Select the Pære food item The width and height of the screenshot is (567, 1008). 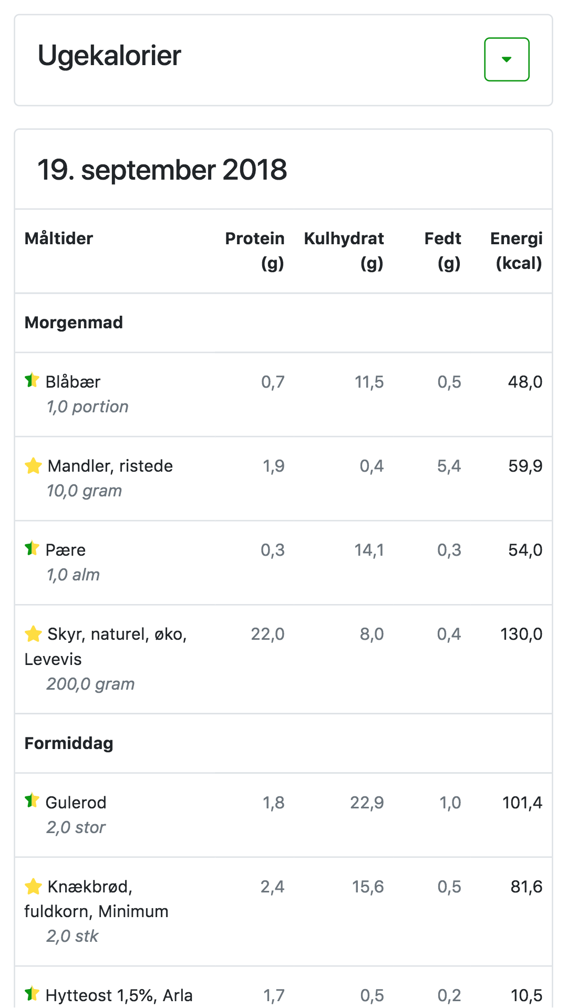(x=66, y=550)
